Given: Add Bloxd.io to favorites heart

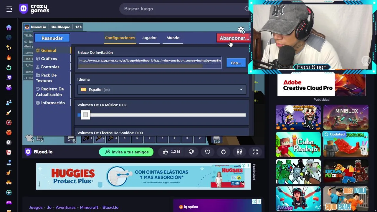Looking at the screenshot, I should click(x=208, y=152).
